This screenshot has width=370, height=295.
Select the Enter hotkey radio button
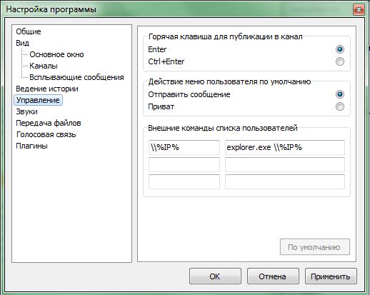tap(340, 49)
